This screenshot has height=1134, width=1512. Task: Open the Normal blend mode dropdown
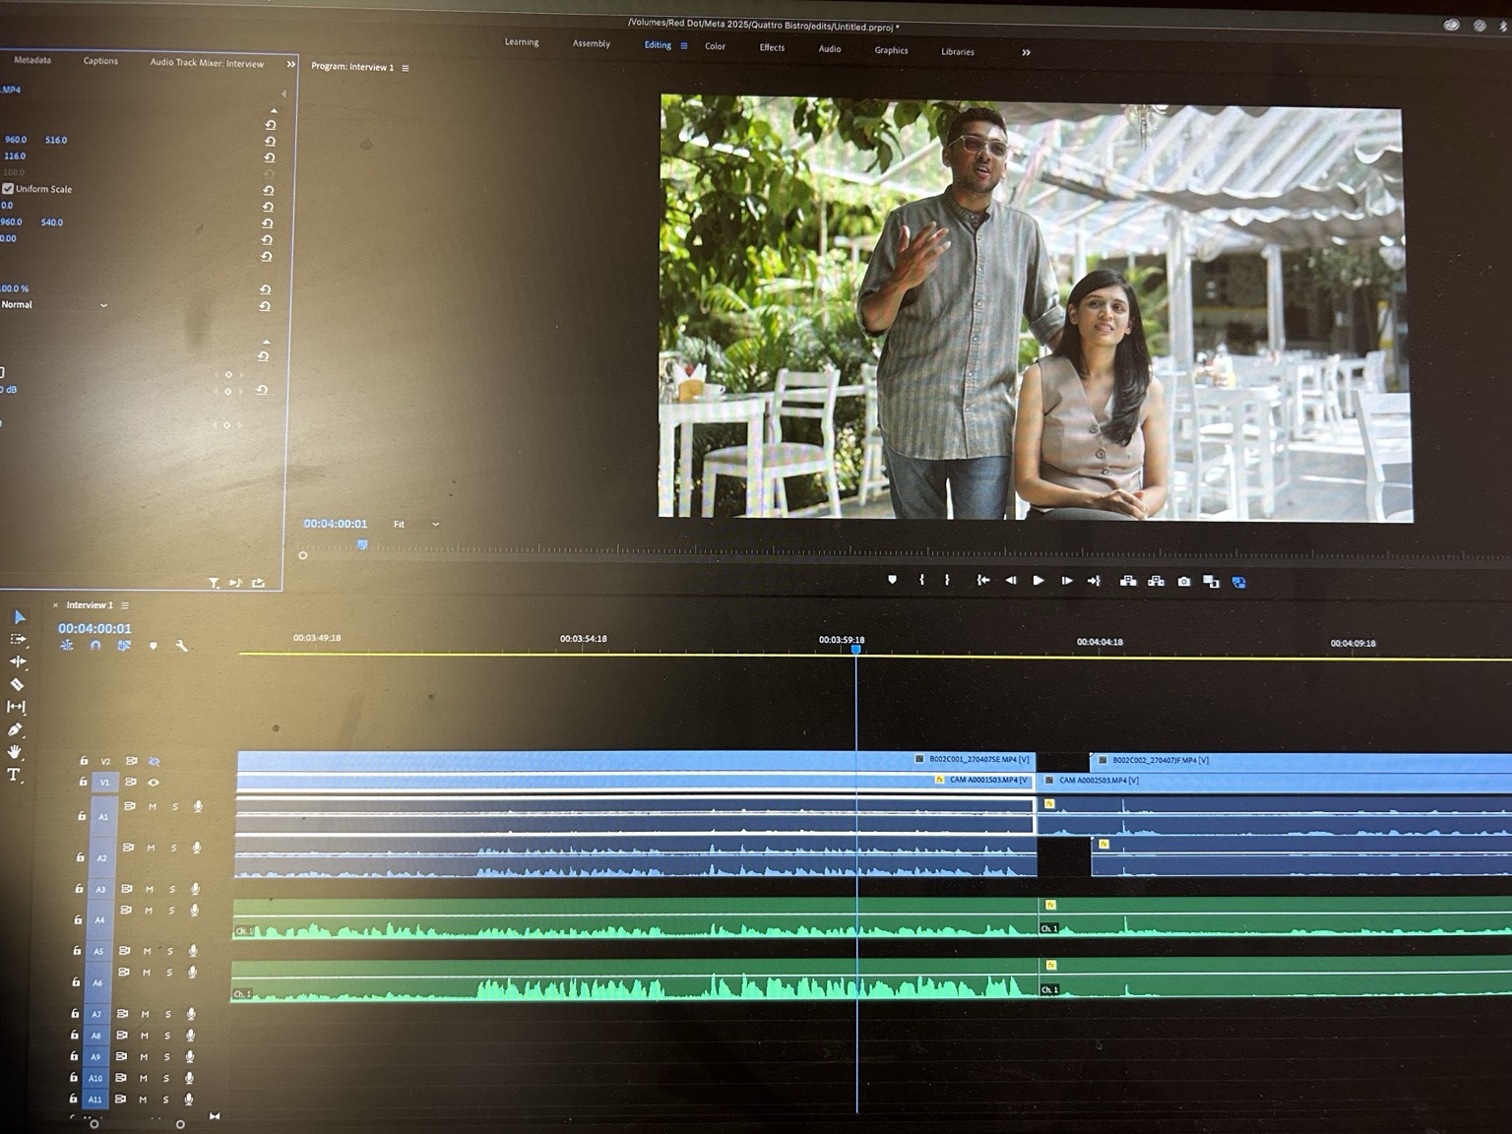tap(54, 305)
